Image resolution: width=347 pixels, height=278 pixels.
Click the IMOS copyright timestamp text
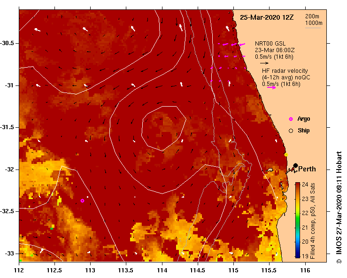tap(339, 208)
